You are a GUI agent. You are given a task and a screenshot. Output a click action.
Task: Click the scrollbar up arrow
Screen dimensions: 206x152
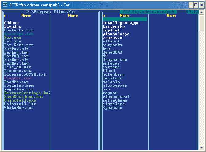coord(201,13)
